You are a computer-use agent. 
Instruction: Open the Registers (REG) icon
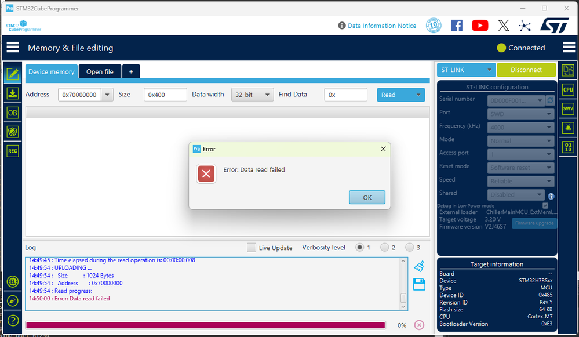click(x=13, y=151)
